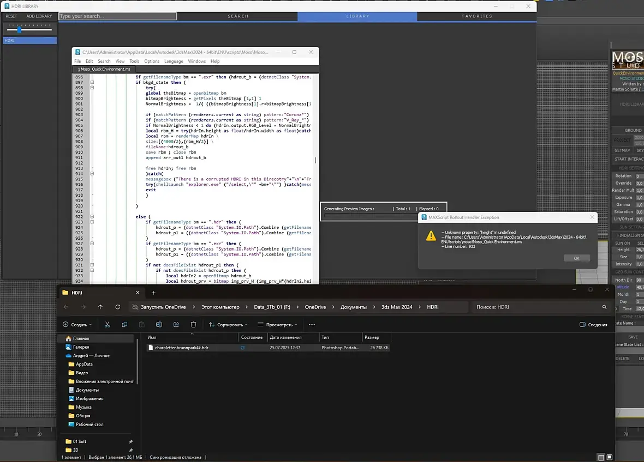Switch to the FAVORITES tab in HDRI Library
The image size is (644, 462).
click(x=477, y=16)
